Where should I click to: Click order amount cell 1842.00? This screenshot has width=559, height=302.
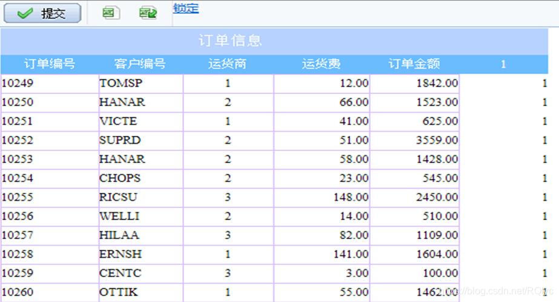tap(415, 84)
